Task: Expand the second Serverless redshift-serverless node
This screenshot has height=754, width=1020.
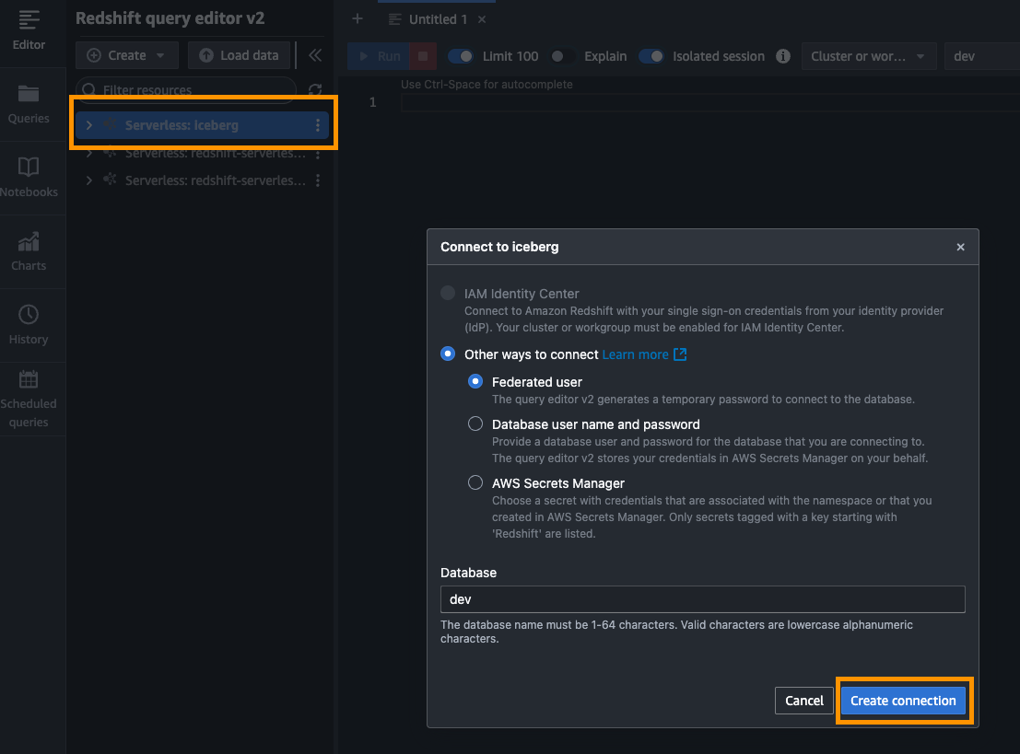Action: point(89,154)
